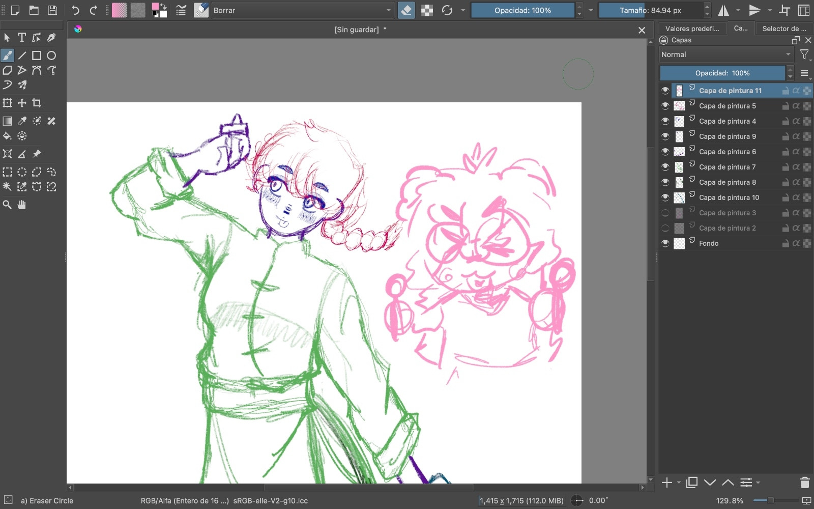Image resolution: width=814 pixels, height=509 pixels.
Task: Hide Capa de pintura 11 layer
Action: [x=665, y=91]
